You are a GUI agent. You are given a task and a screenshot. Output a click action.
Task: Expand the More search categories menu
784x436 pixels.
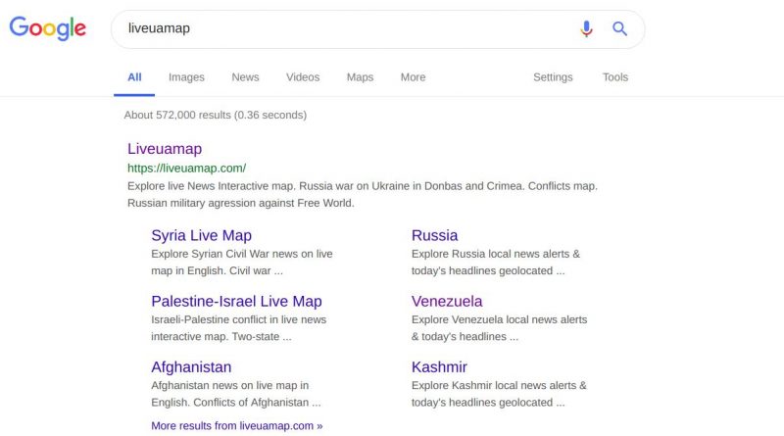pyautogui.click(x=413, y=77)
